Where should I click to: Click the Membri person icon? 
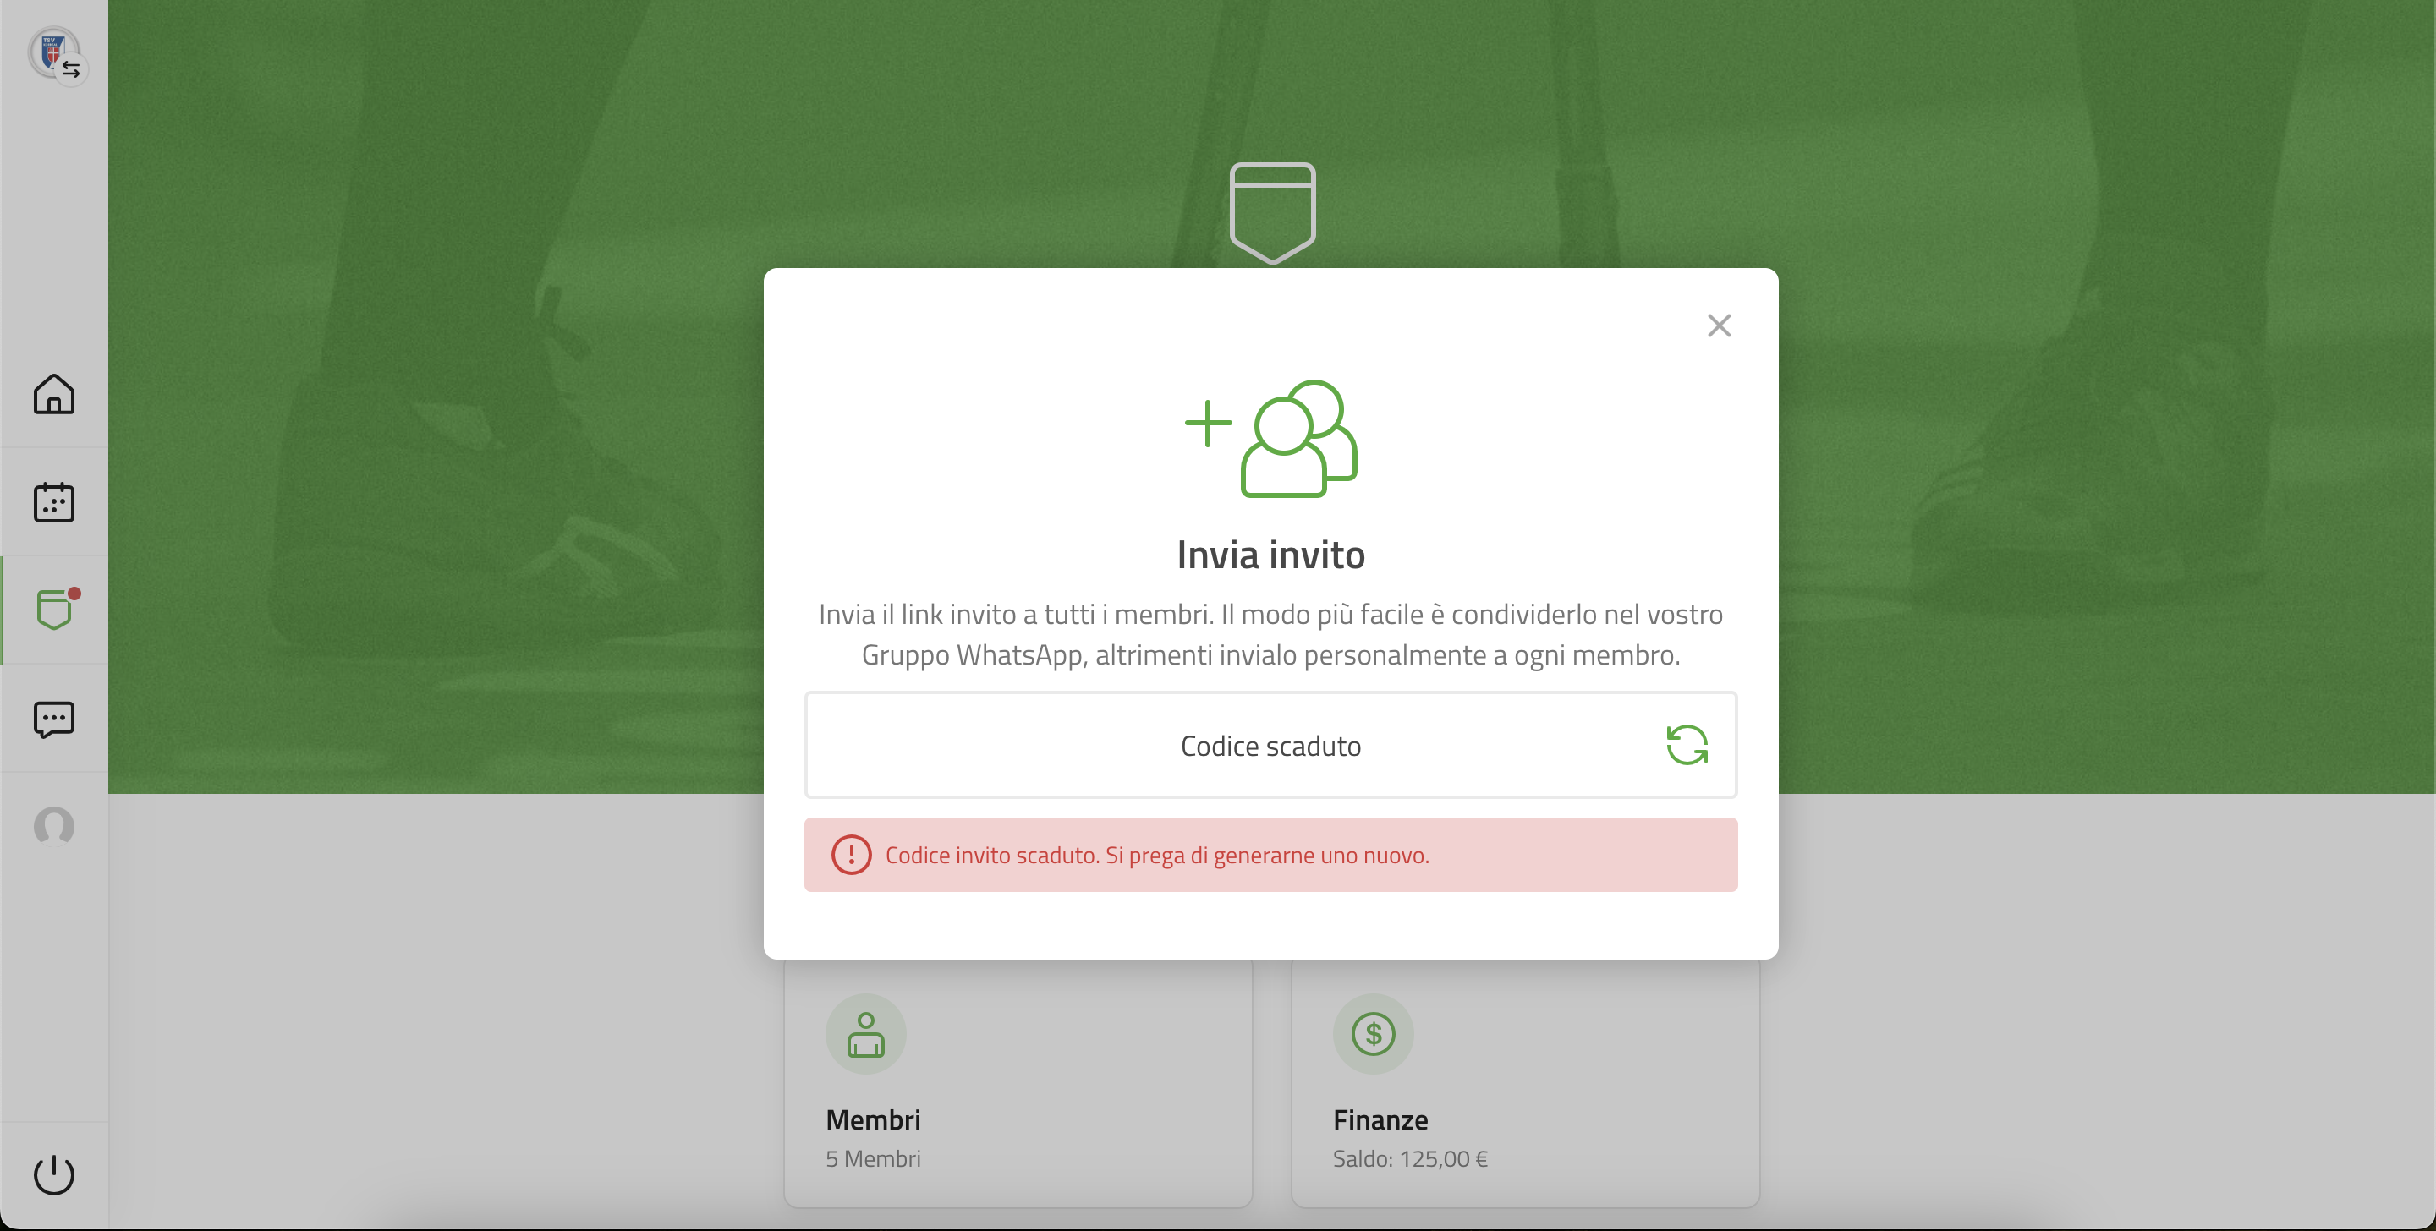[866, 1033]
